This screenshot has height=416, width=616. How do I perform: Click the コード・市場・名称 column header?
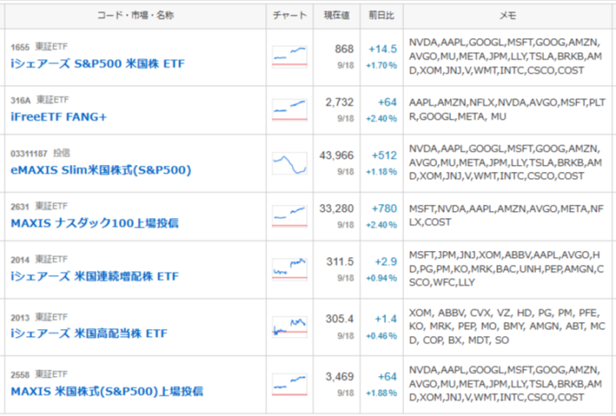(x=136, y=16)
